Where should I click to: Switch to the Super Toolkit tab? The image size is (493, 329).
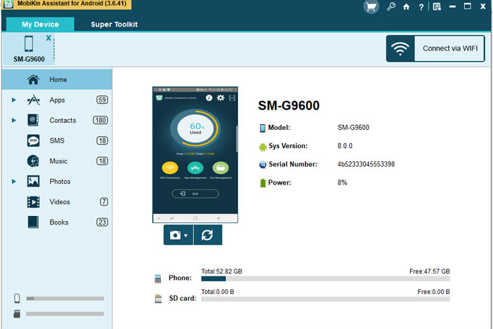(114, 25)
